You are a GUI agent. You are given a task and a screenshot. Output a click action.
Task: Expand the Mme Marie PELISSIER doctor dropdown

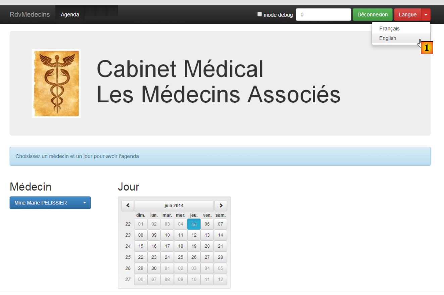coord(50,203)
